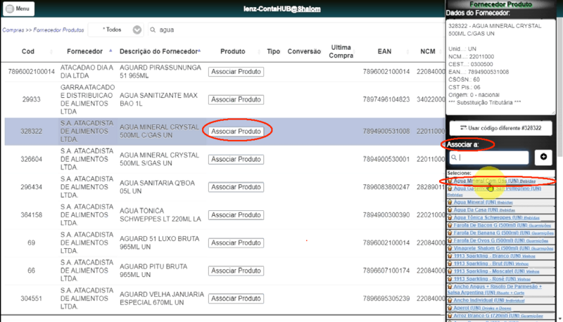Open Fornecedor Produtos breadcrumb link
Image resolution: width=563 pixels, height=322 pixels.
(x=58, y=30)
